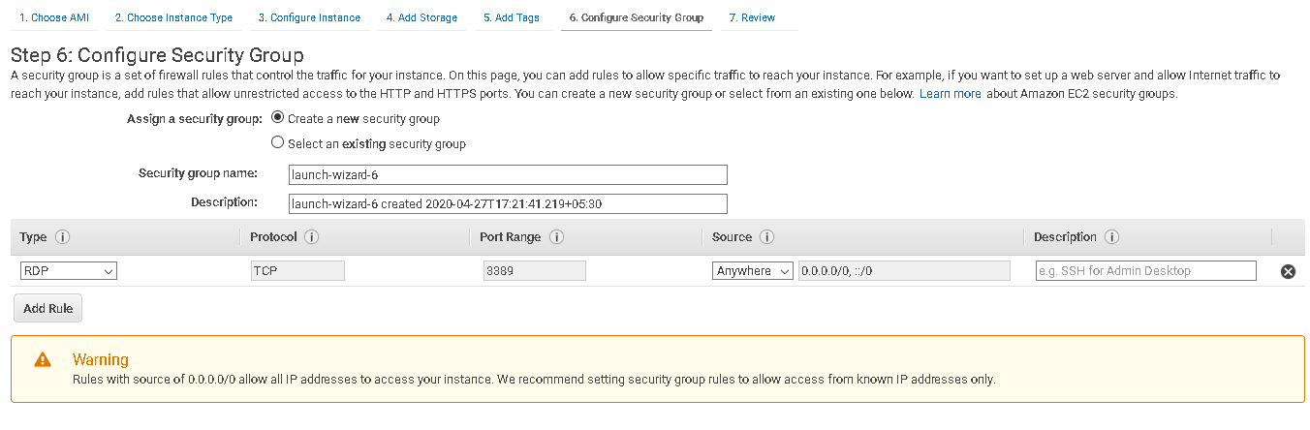The image size is (1310, 430).
Task: Open the RDP type dropdown
Action: (68, 271)
